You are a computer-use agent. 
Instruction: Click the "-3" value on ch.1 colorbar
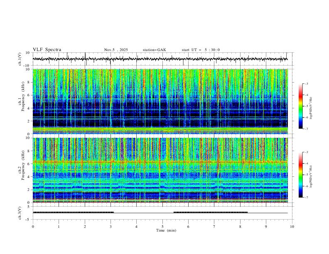[306, 83]
